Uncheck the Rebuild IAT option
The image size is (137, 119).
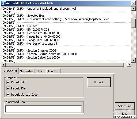(x=8, y=82)
